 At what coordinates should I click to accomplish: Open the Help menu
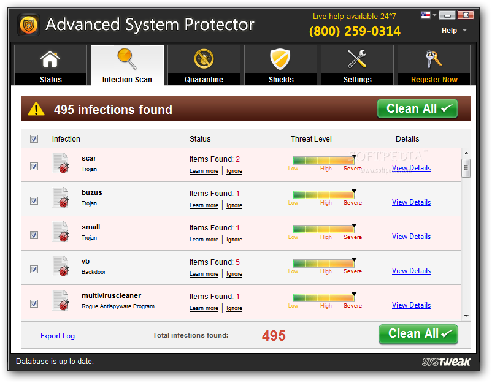tap(449, 31)
